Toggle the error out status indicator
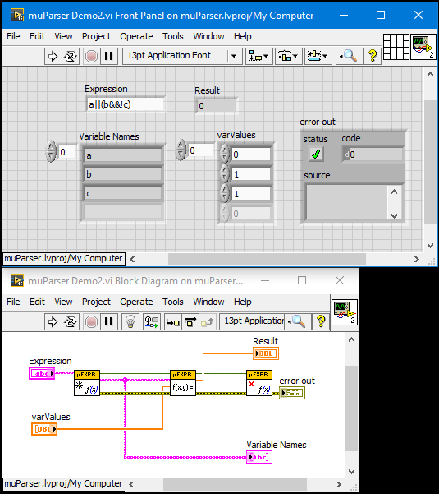Image resolution: width=439 pixels, height=494 pixels. click(x=316, y=154)
